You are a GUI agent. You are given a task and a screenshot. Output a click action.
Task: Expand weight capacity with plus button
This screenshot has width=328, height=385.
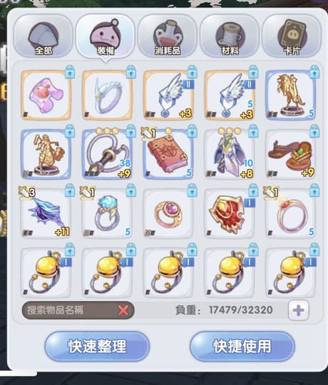coord(299,310)
